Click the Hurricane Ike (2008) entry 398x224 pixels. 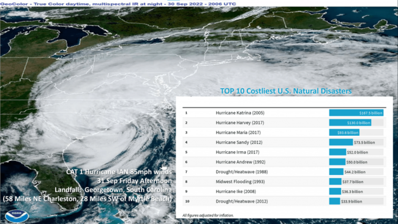pos(236,192)
